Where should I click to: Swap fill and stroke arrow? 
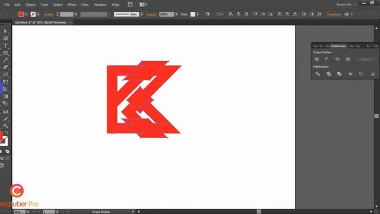(x=7, y=133)
